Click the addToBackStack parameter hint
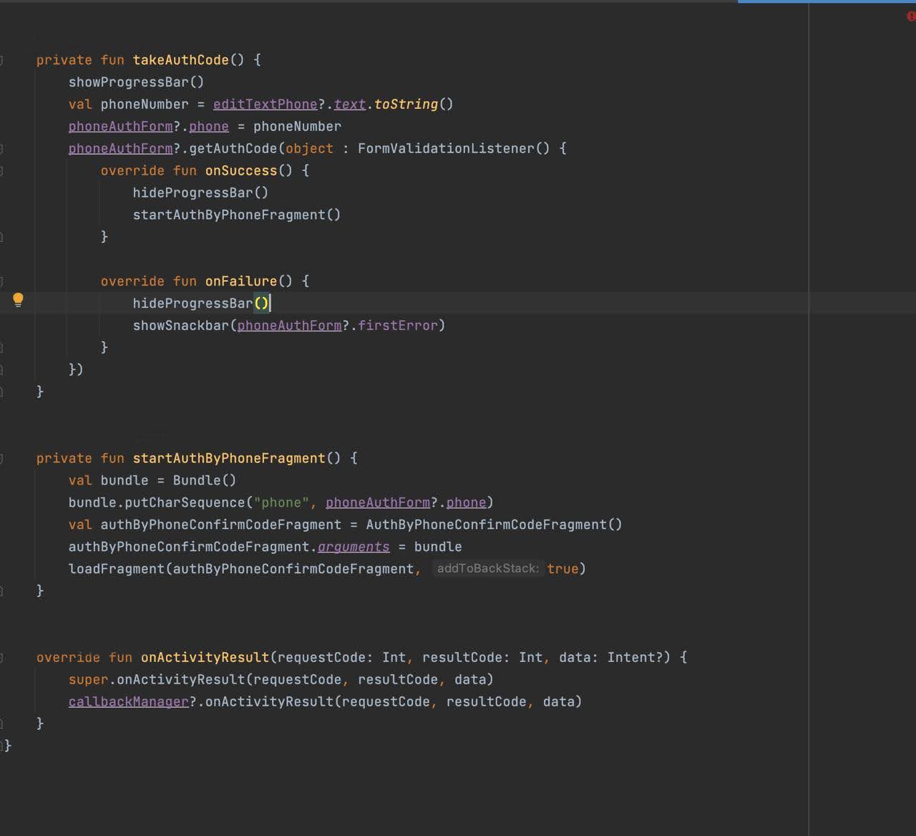Image resolution: width=916 pixels, height=836 pixels. [487, 568]
